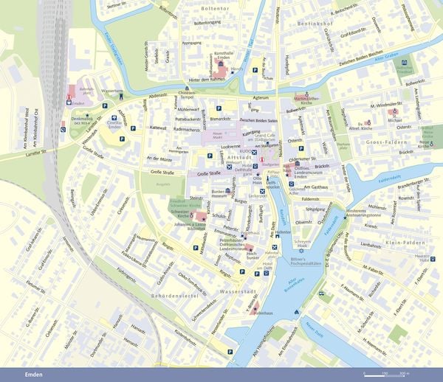Screen dimensions: 443x382
Task: Click the Emden title in footer bar
Action: click(34, 375)
